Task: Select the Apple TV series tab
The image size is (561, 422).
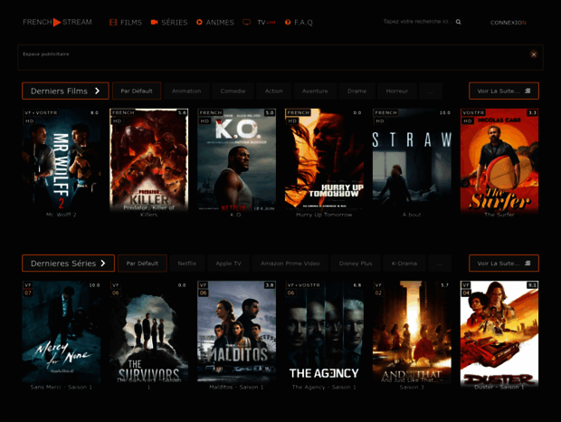Action: 228,264
